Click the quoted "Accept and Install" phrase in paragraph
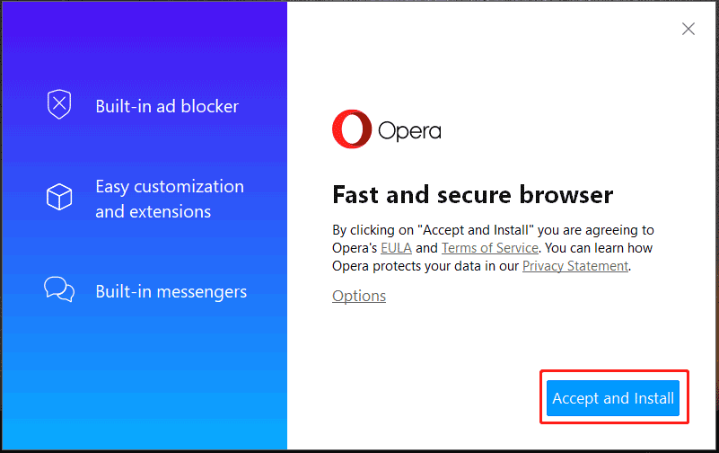The image size is (719, 453). click(x=476, y=230)
